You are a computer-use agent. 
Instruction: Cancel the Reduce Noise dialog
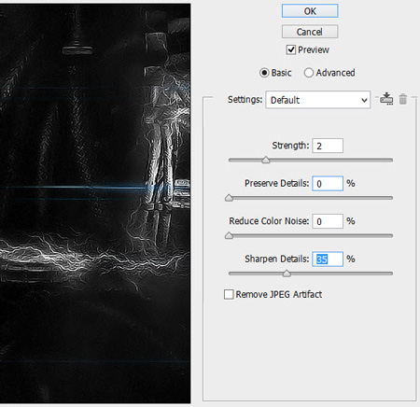click(310, 32)
